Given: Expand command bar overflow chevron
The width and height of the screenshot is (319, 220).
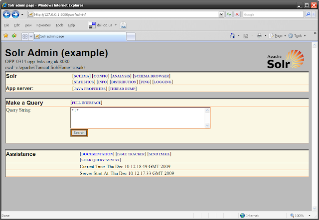Looking at the screenshot, I should click(x=315, y=33).
